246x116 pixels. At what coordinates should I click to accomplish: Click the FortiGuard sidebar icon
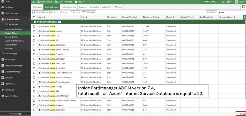(x=2, y=90)
